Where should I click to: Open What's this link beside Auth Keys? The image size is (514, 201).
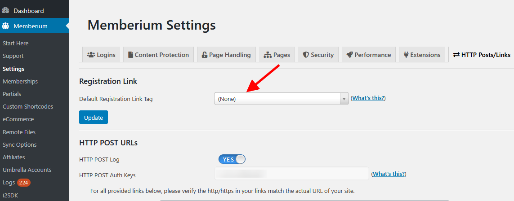point(389,174)
